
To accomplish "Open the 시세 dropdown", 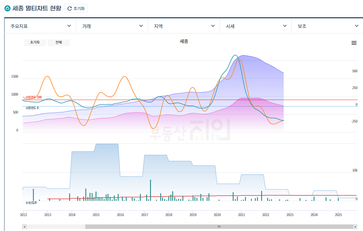I will click(x=256, y=26).
